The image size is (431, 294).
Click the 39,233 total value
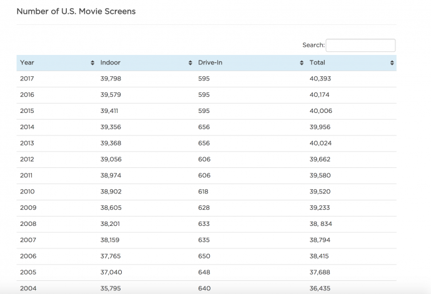click(x=321, y=208)
